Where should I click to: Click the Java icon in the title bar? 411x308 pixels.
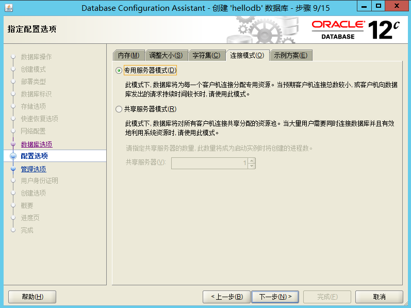coord(9,8)
